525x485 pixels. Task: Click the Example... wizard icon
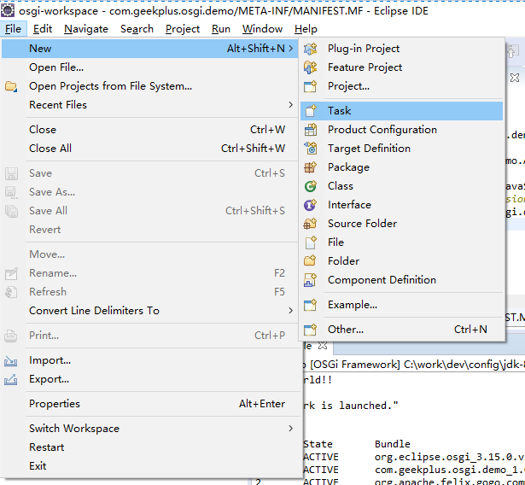click(x=311, y=305)
